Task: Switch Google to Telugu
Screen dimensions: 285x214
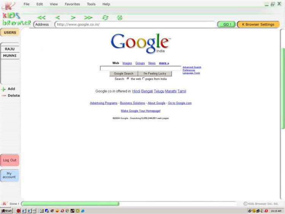Action: click(x=159, y=91)
